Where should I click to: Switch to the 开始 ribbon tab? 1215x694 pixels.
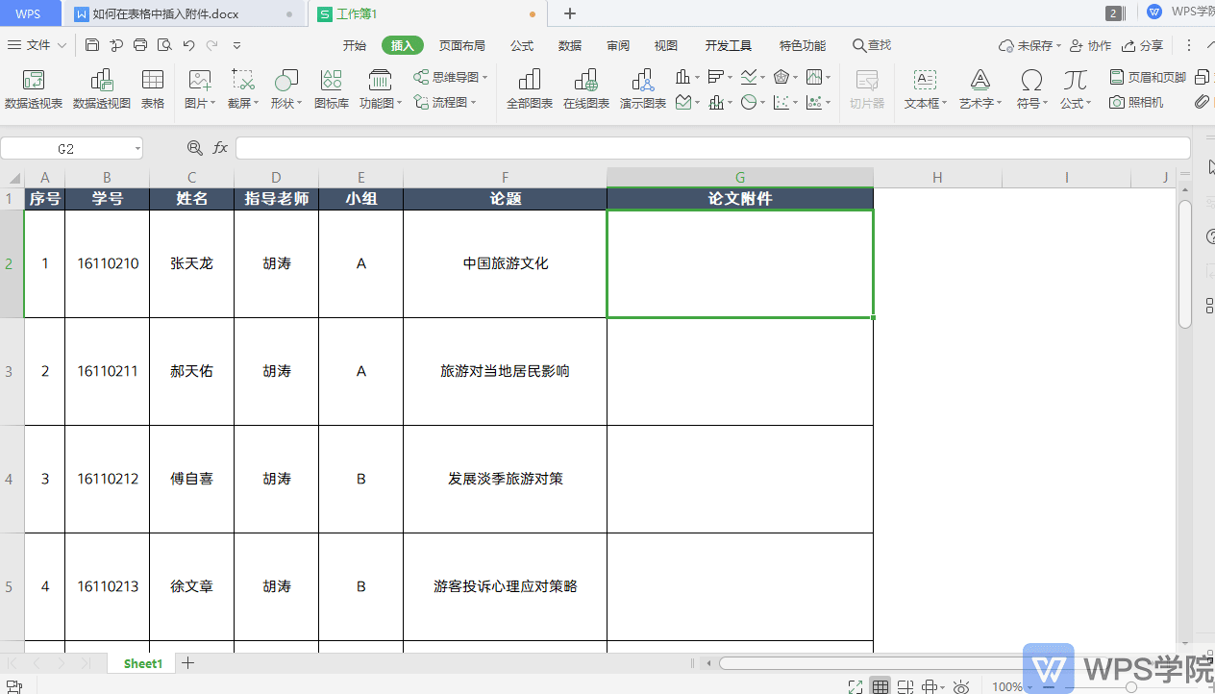coord(355,45)
